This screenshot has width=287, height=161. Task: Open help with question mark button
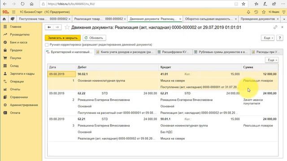tap(280, 38)
